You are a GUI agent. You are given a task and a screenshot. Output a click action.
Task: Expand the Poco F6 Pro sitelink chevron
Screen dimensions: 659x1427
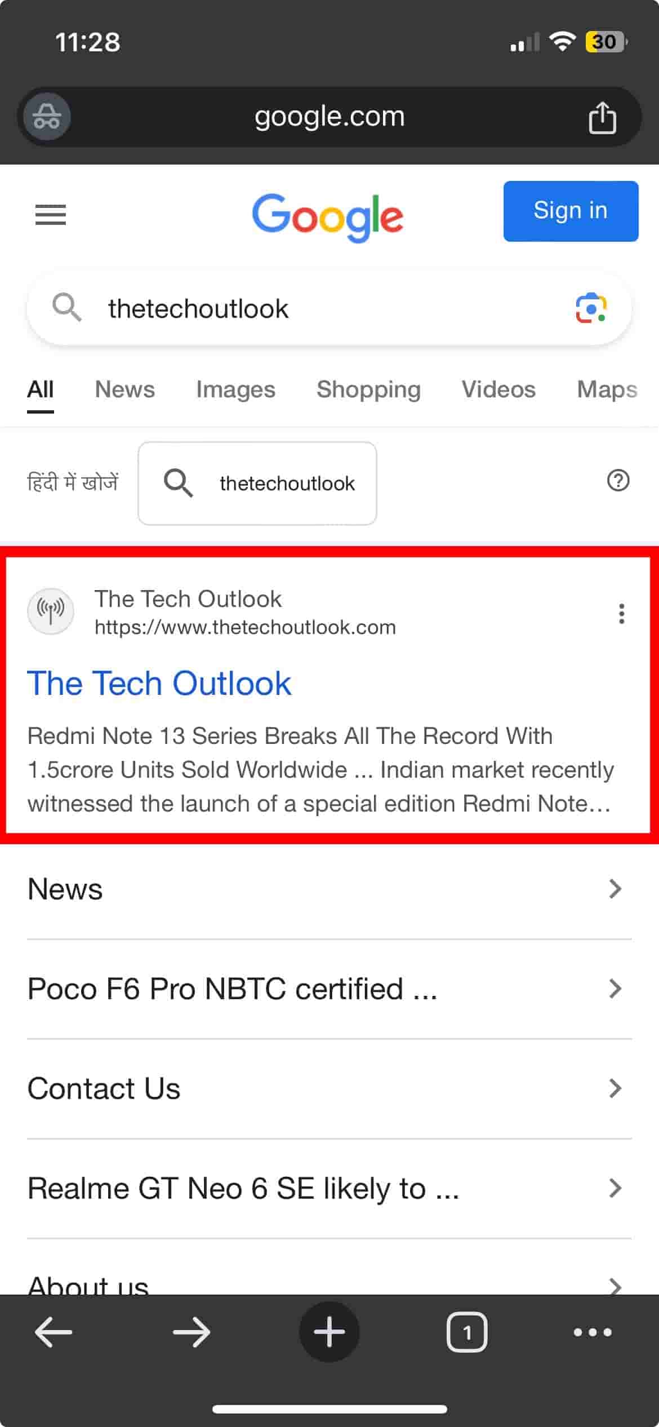(615, 989)
